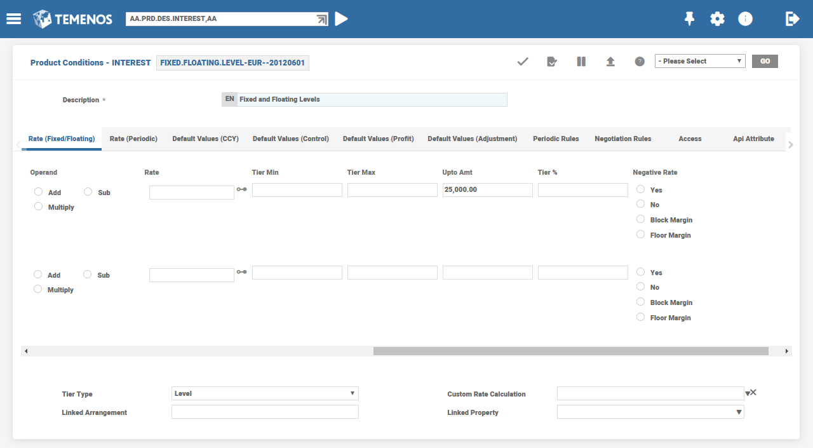Viewport: 813px width, 448px height.
Task: Open the Linked Property dropdown
Action: 650,412
